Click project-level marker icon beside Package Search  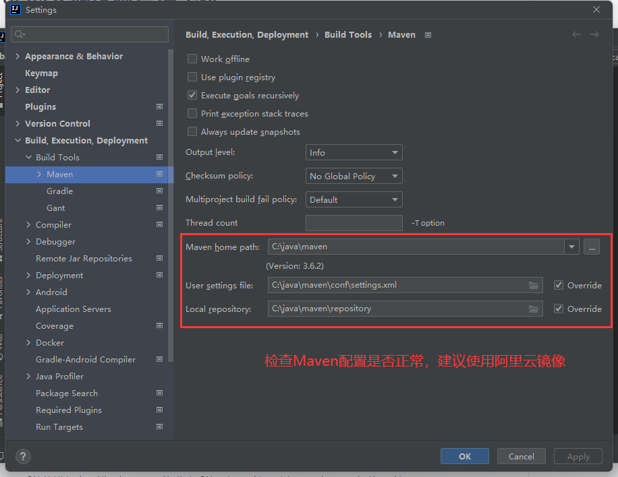click(x=160, y=393)
